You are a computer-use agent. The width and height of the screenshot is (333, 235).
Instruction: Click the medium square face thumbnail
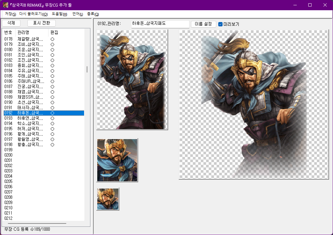(x=117, y=160)
